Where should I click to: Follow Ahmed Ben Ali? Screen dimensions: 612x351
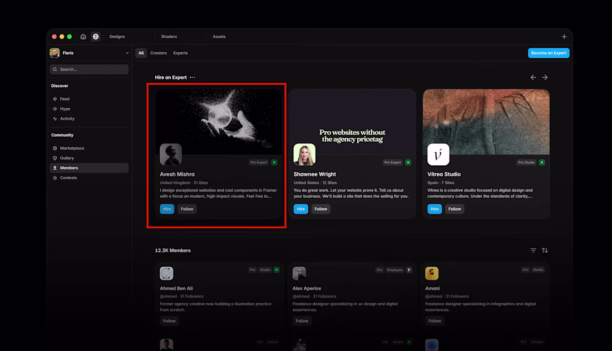coord(169,321)
